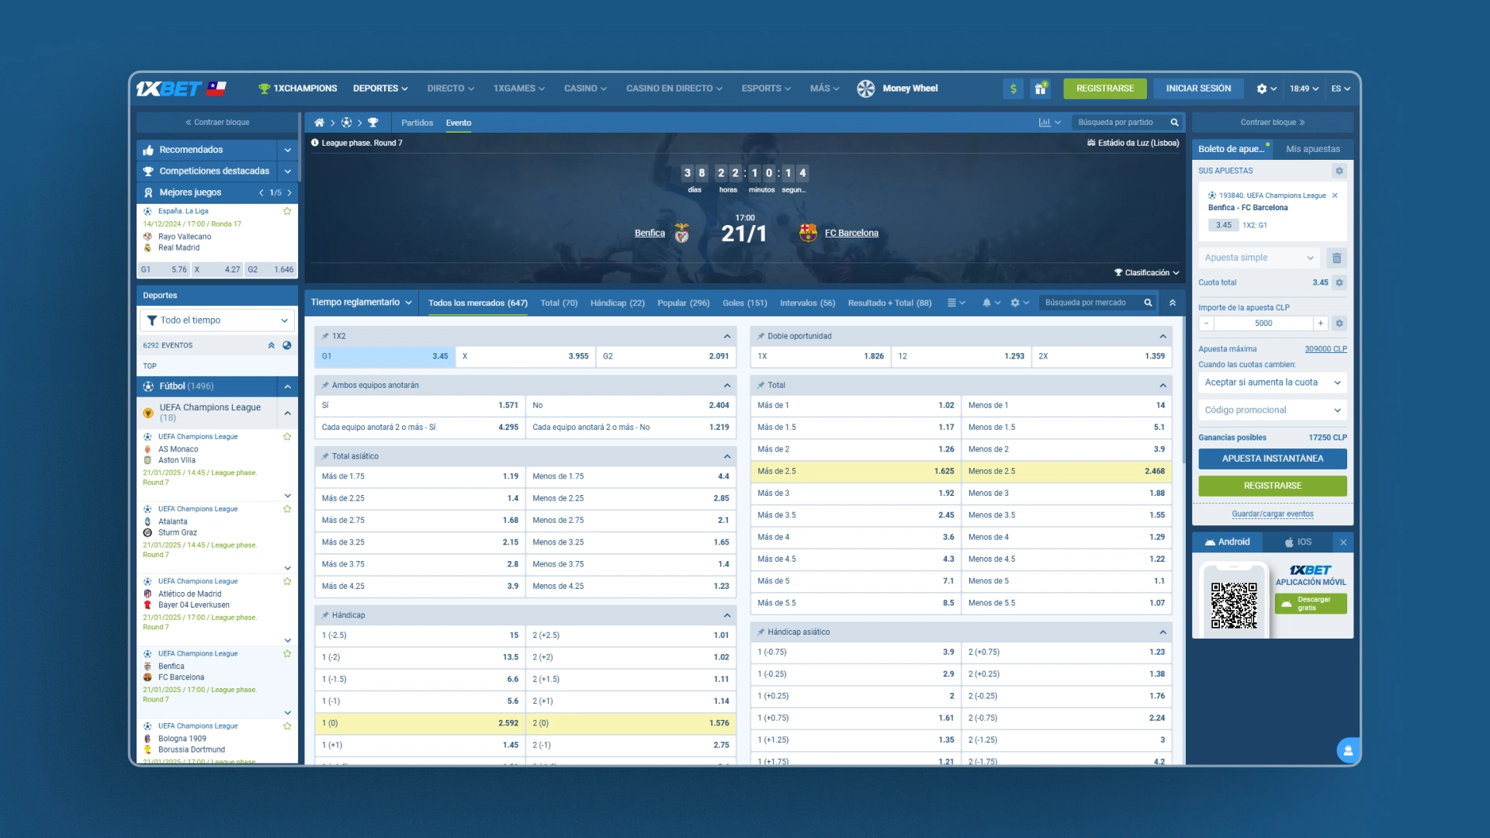Click the globe icon beside events count
Viewport: 1490px width, 838px height.
[287, 345]
